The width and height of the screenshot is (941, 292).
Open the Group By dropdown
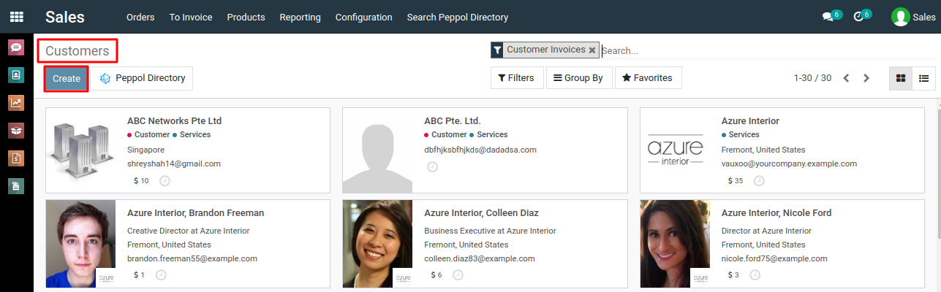[x=578, y=78]
